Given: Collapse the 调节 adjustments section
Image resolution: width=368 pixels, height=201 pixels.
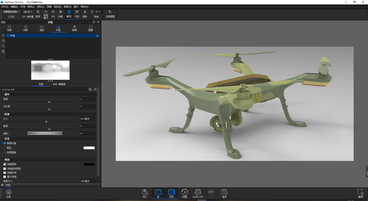Looking at the screenshot, I should coord(3,94).
